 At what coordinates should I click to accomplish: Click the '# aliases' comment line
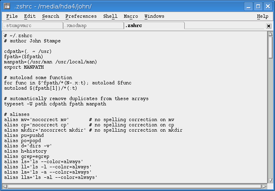coord(17,114)
